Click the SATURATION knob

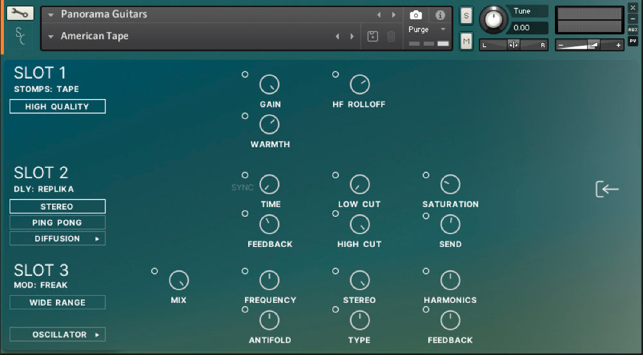click(450, 185)
